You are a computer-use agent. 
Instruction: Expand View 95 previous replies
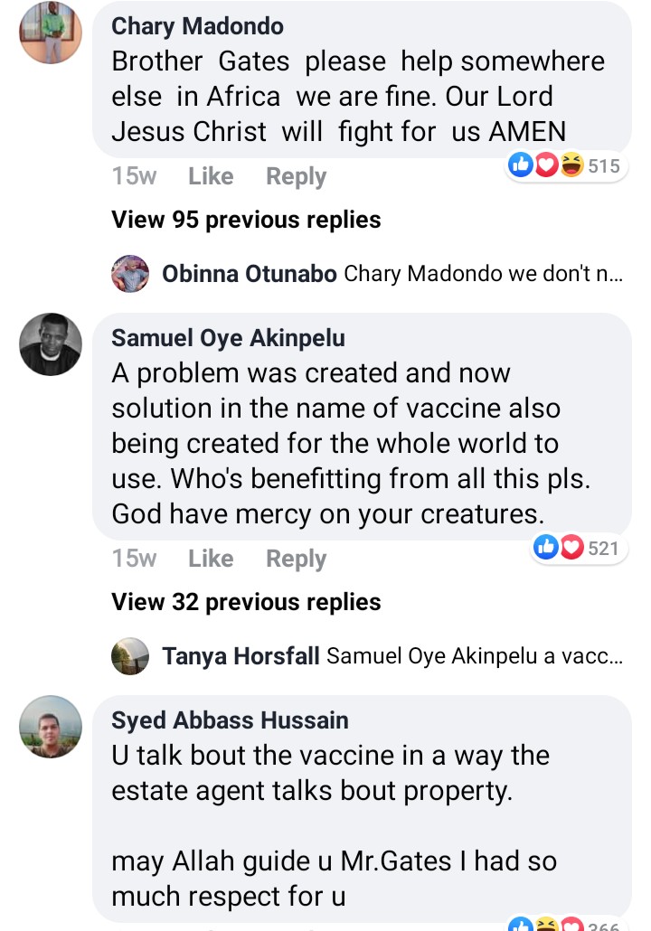(x=246, y=220)
